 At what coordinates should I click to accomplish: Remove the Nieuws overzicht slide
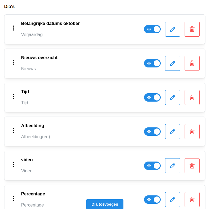(x=192, y=63)
